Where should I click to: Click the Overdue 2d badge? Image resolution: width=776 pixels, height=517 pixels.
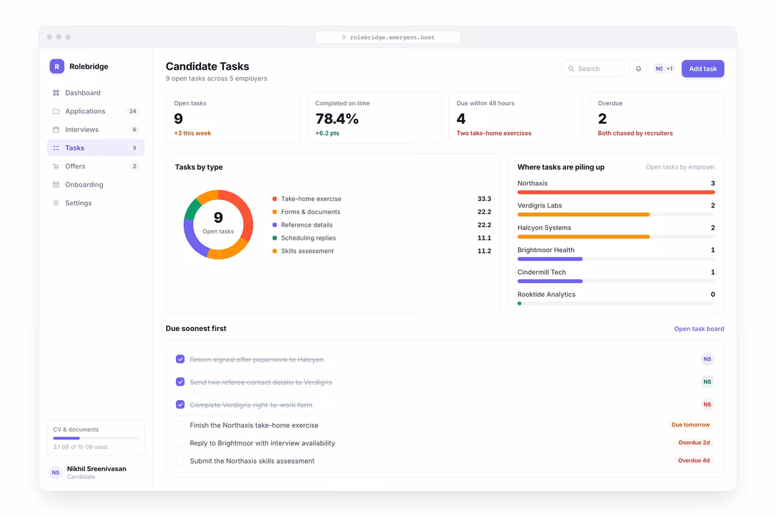click(694, 443)
